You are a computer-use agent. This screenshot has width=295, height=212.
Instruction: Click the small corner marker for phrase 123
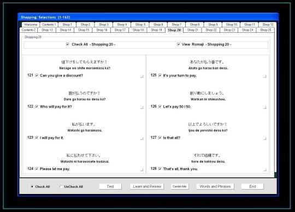(142, 139)
